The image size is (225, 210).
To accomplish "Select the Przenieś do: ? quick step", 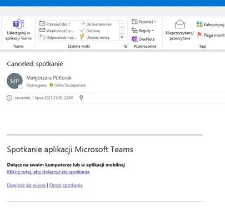I will [x=55, y=24].
